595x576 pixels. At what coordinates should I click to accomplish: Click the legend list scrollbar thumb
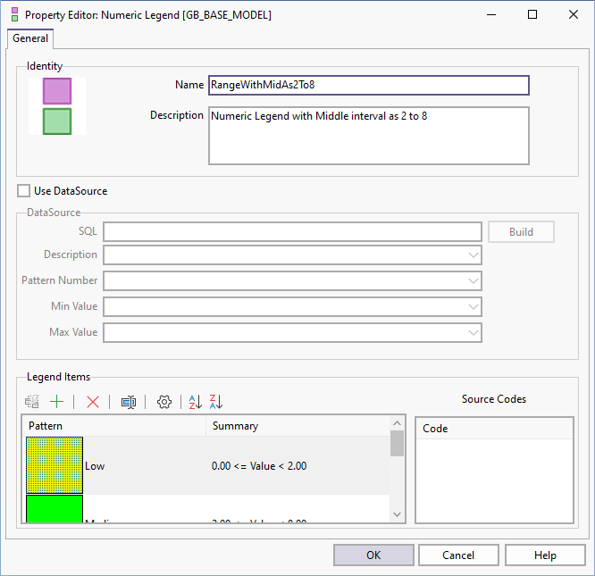click(397, 443)
